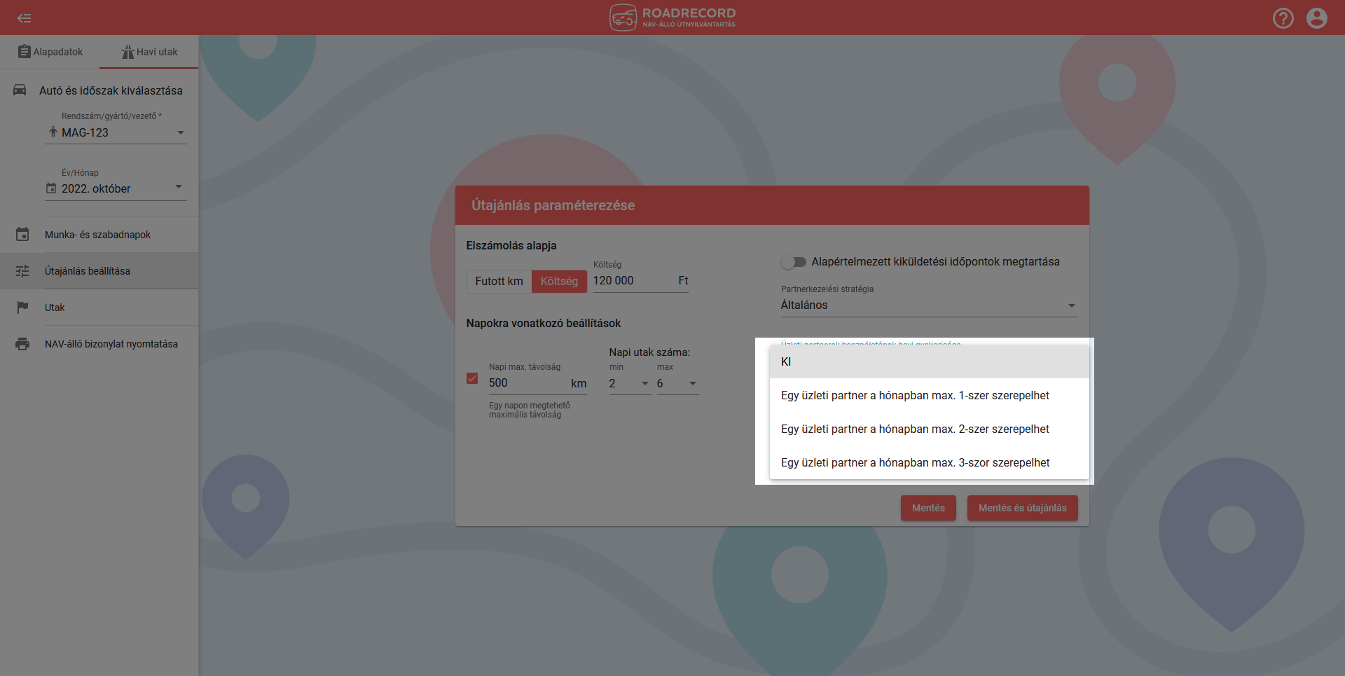Open the user account profile icon
This screenshot has height=676, width=1345.
pyautogui.click(x=1317, y=18)
